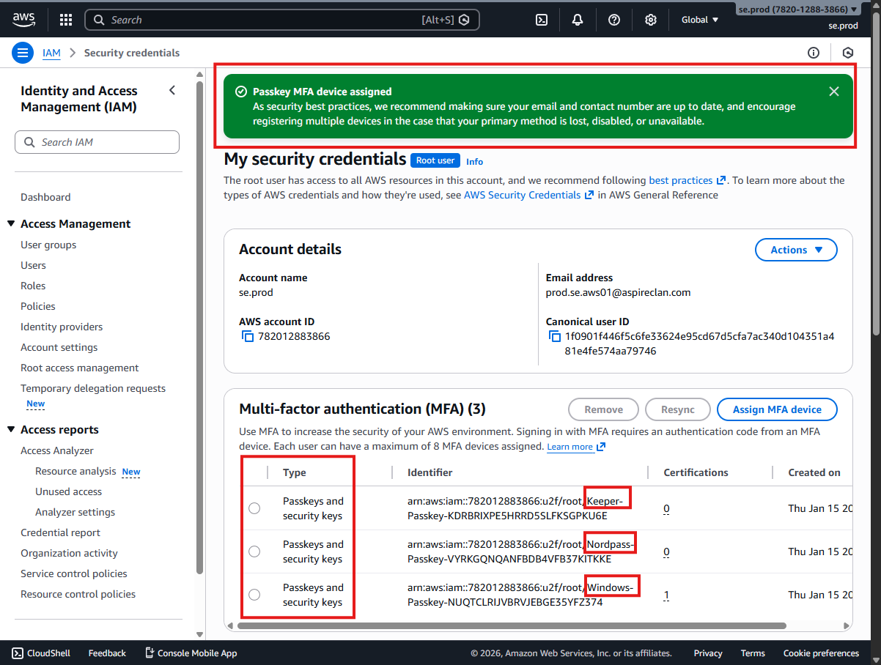
Task: Click the Console Mobile App phone icon
Action: [150, 653]
